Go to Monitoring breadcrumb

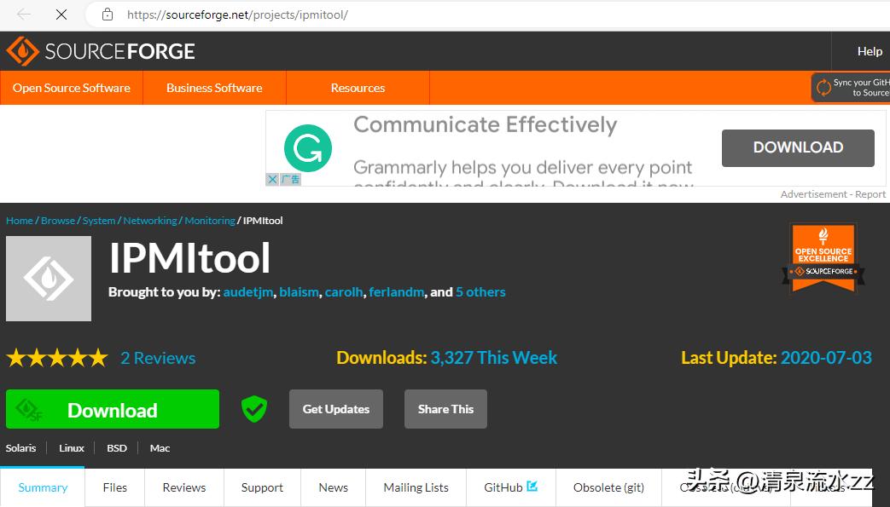[x=210, y=221]
